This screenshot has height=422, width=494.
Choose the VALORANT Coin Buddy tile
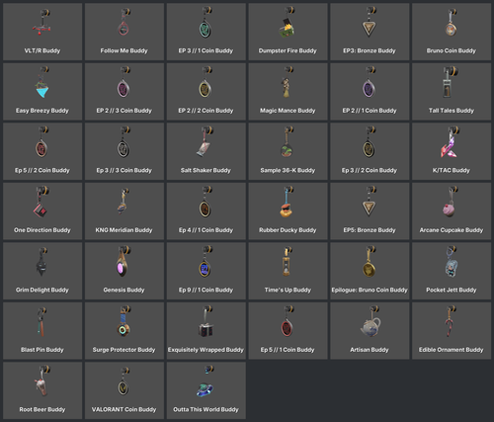[124, 390]
